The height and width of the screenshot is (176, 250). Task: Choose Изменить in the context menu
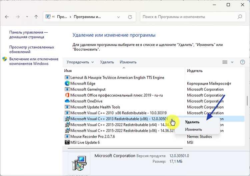coord(193,130)
